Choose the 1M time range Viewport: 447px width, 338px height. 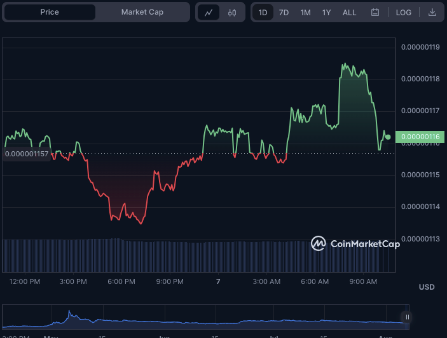(305, 12)
